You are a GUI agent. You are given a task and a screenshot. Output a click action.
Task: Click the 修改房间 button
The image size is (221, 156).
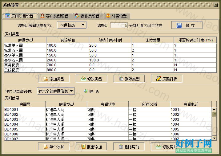point(166,146)
